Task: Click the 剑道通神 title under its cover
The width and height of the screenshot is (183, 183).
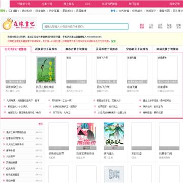Action: pyautogui.click(x=163, y=87)
